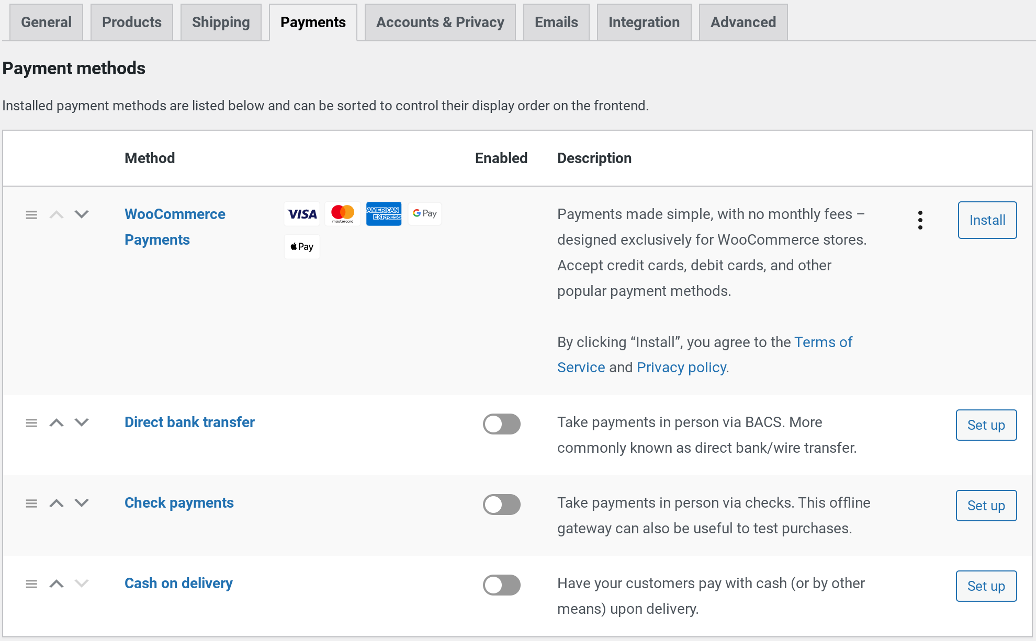
Task: Click the Install button for WooCommerce Payments
Action: (x=988, y=220)
